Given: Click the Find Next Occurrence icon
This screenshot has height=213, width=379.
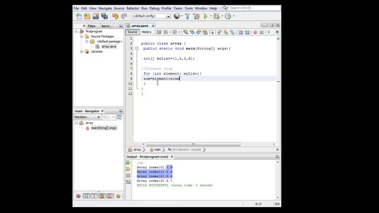Looking at the screenshot, I should coord(198,32).
